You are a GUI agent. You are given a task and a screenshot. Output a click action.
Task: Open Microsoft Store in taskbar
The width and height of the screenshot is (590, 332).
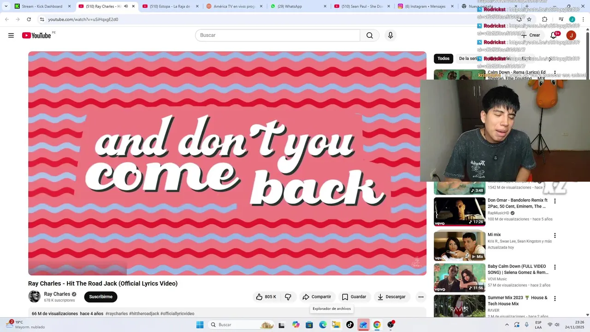coord(309,325)
